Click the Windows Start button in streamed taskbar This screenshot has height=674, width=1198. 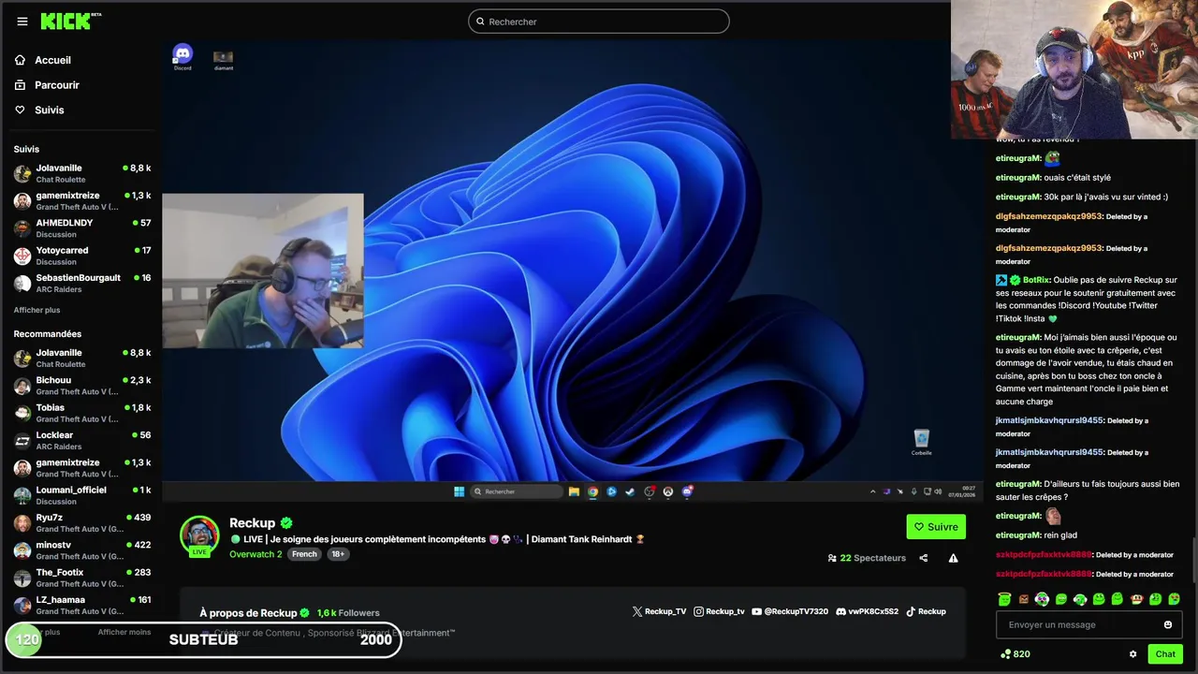point(459,491)
